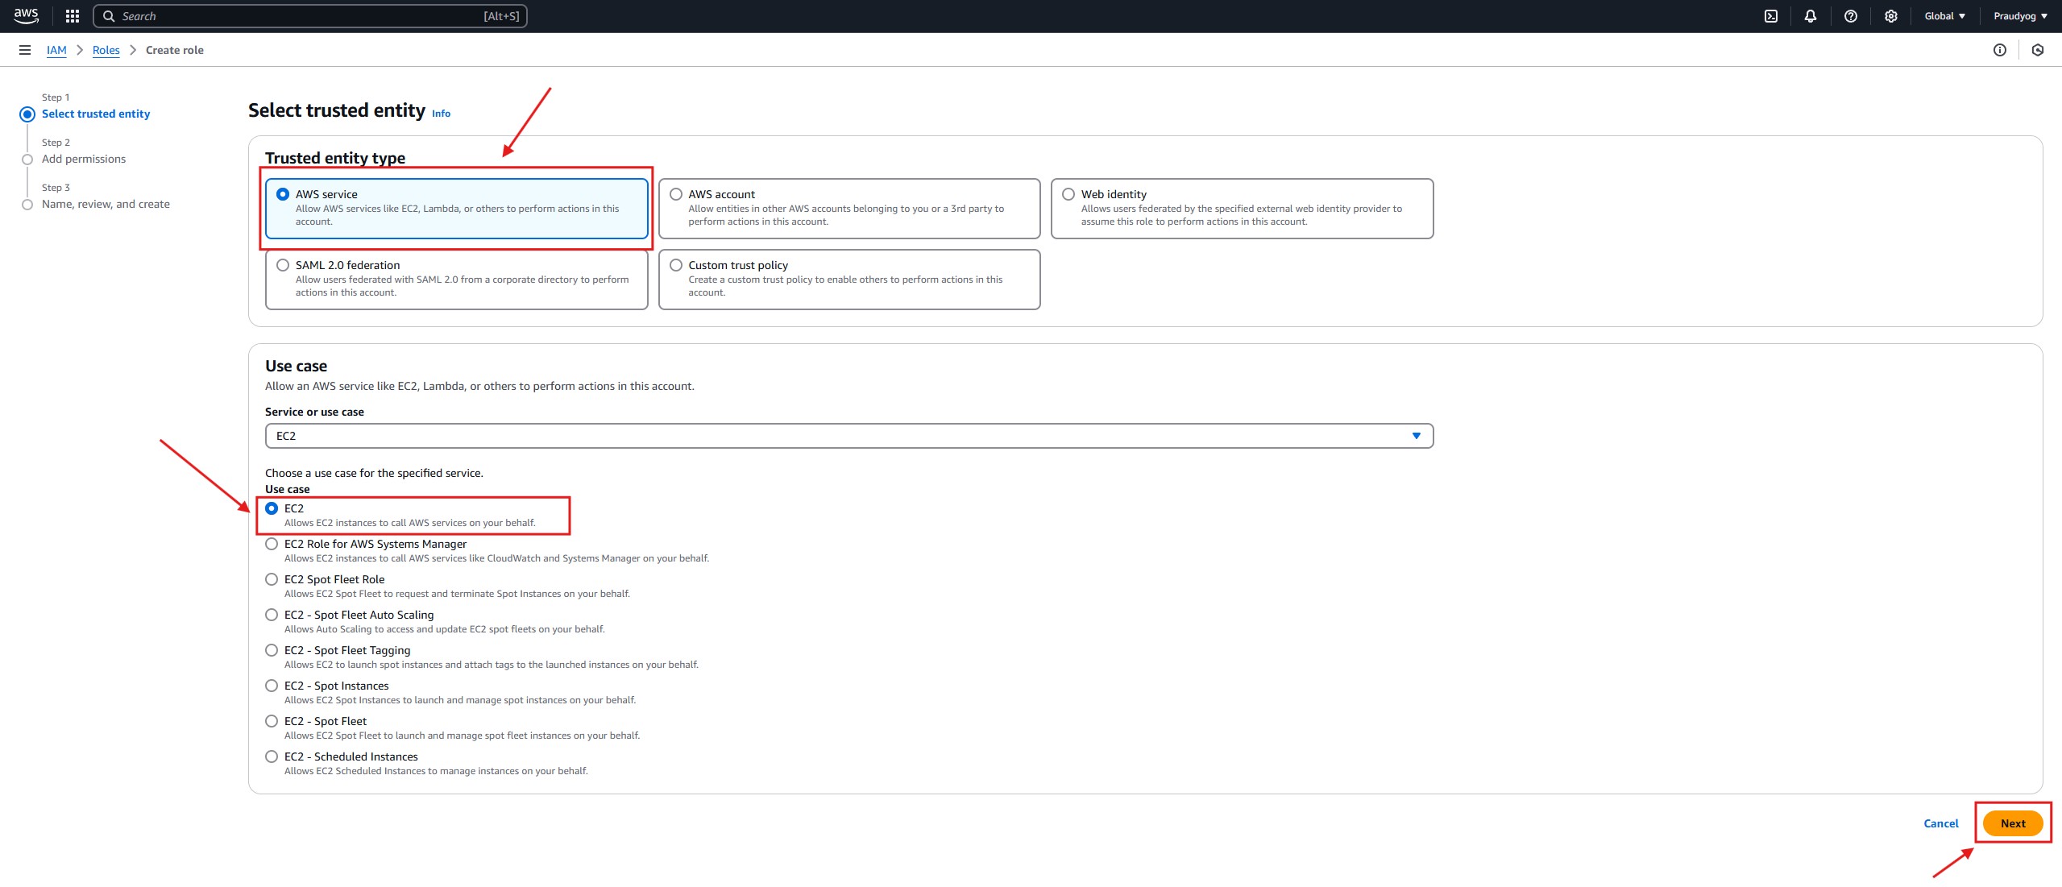Expand Service or use case dropdown

(x=848, y=436)
